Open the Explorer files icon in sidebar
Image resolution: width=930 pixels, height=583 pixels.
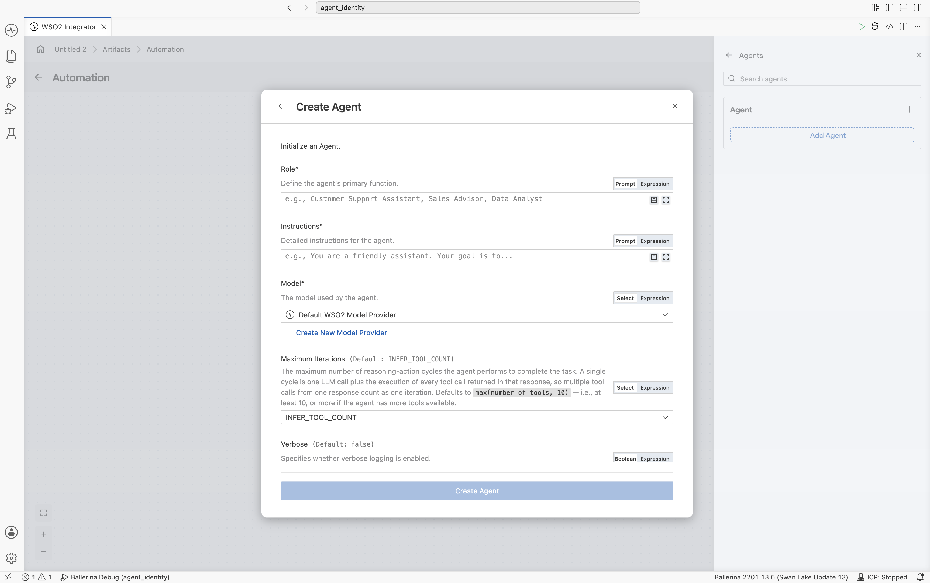coord(11,56)
